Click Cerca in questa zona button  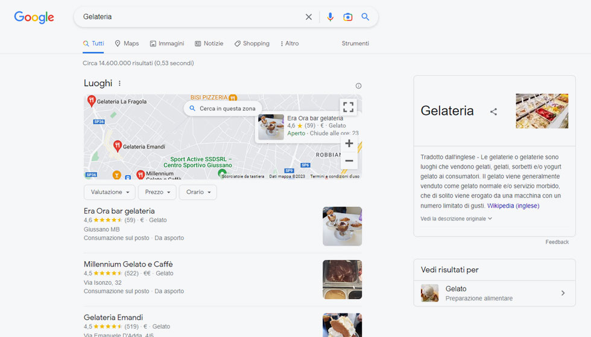(x=223, y=108)
